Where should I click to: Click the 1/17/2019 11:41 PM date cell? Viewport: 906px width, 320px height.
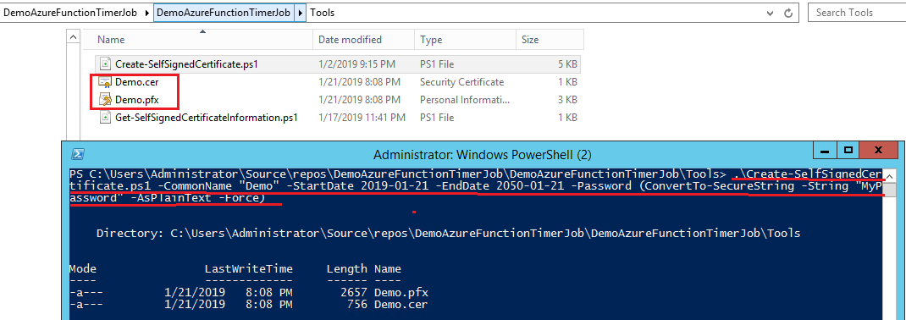point(361,118)
